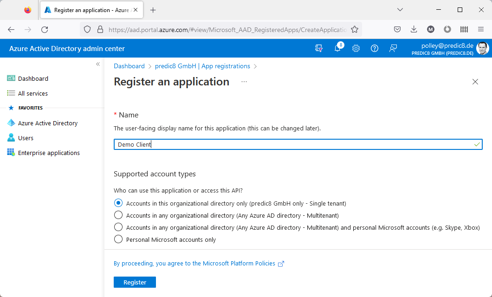Open the ellipsis next to Register an application
This screenshot has width=492, height=297.
pos(244,82)
